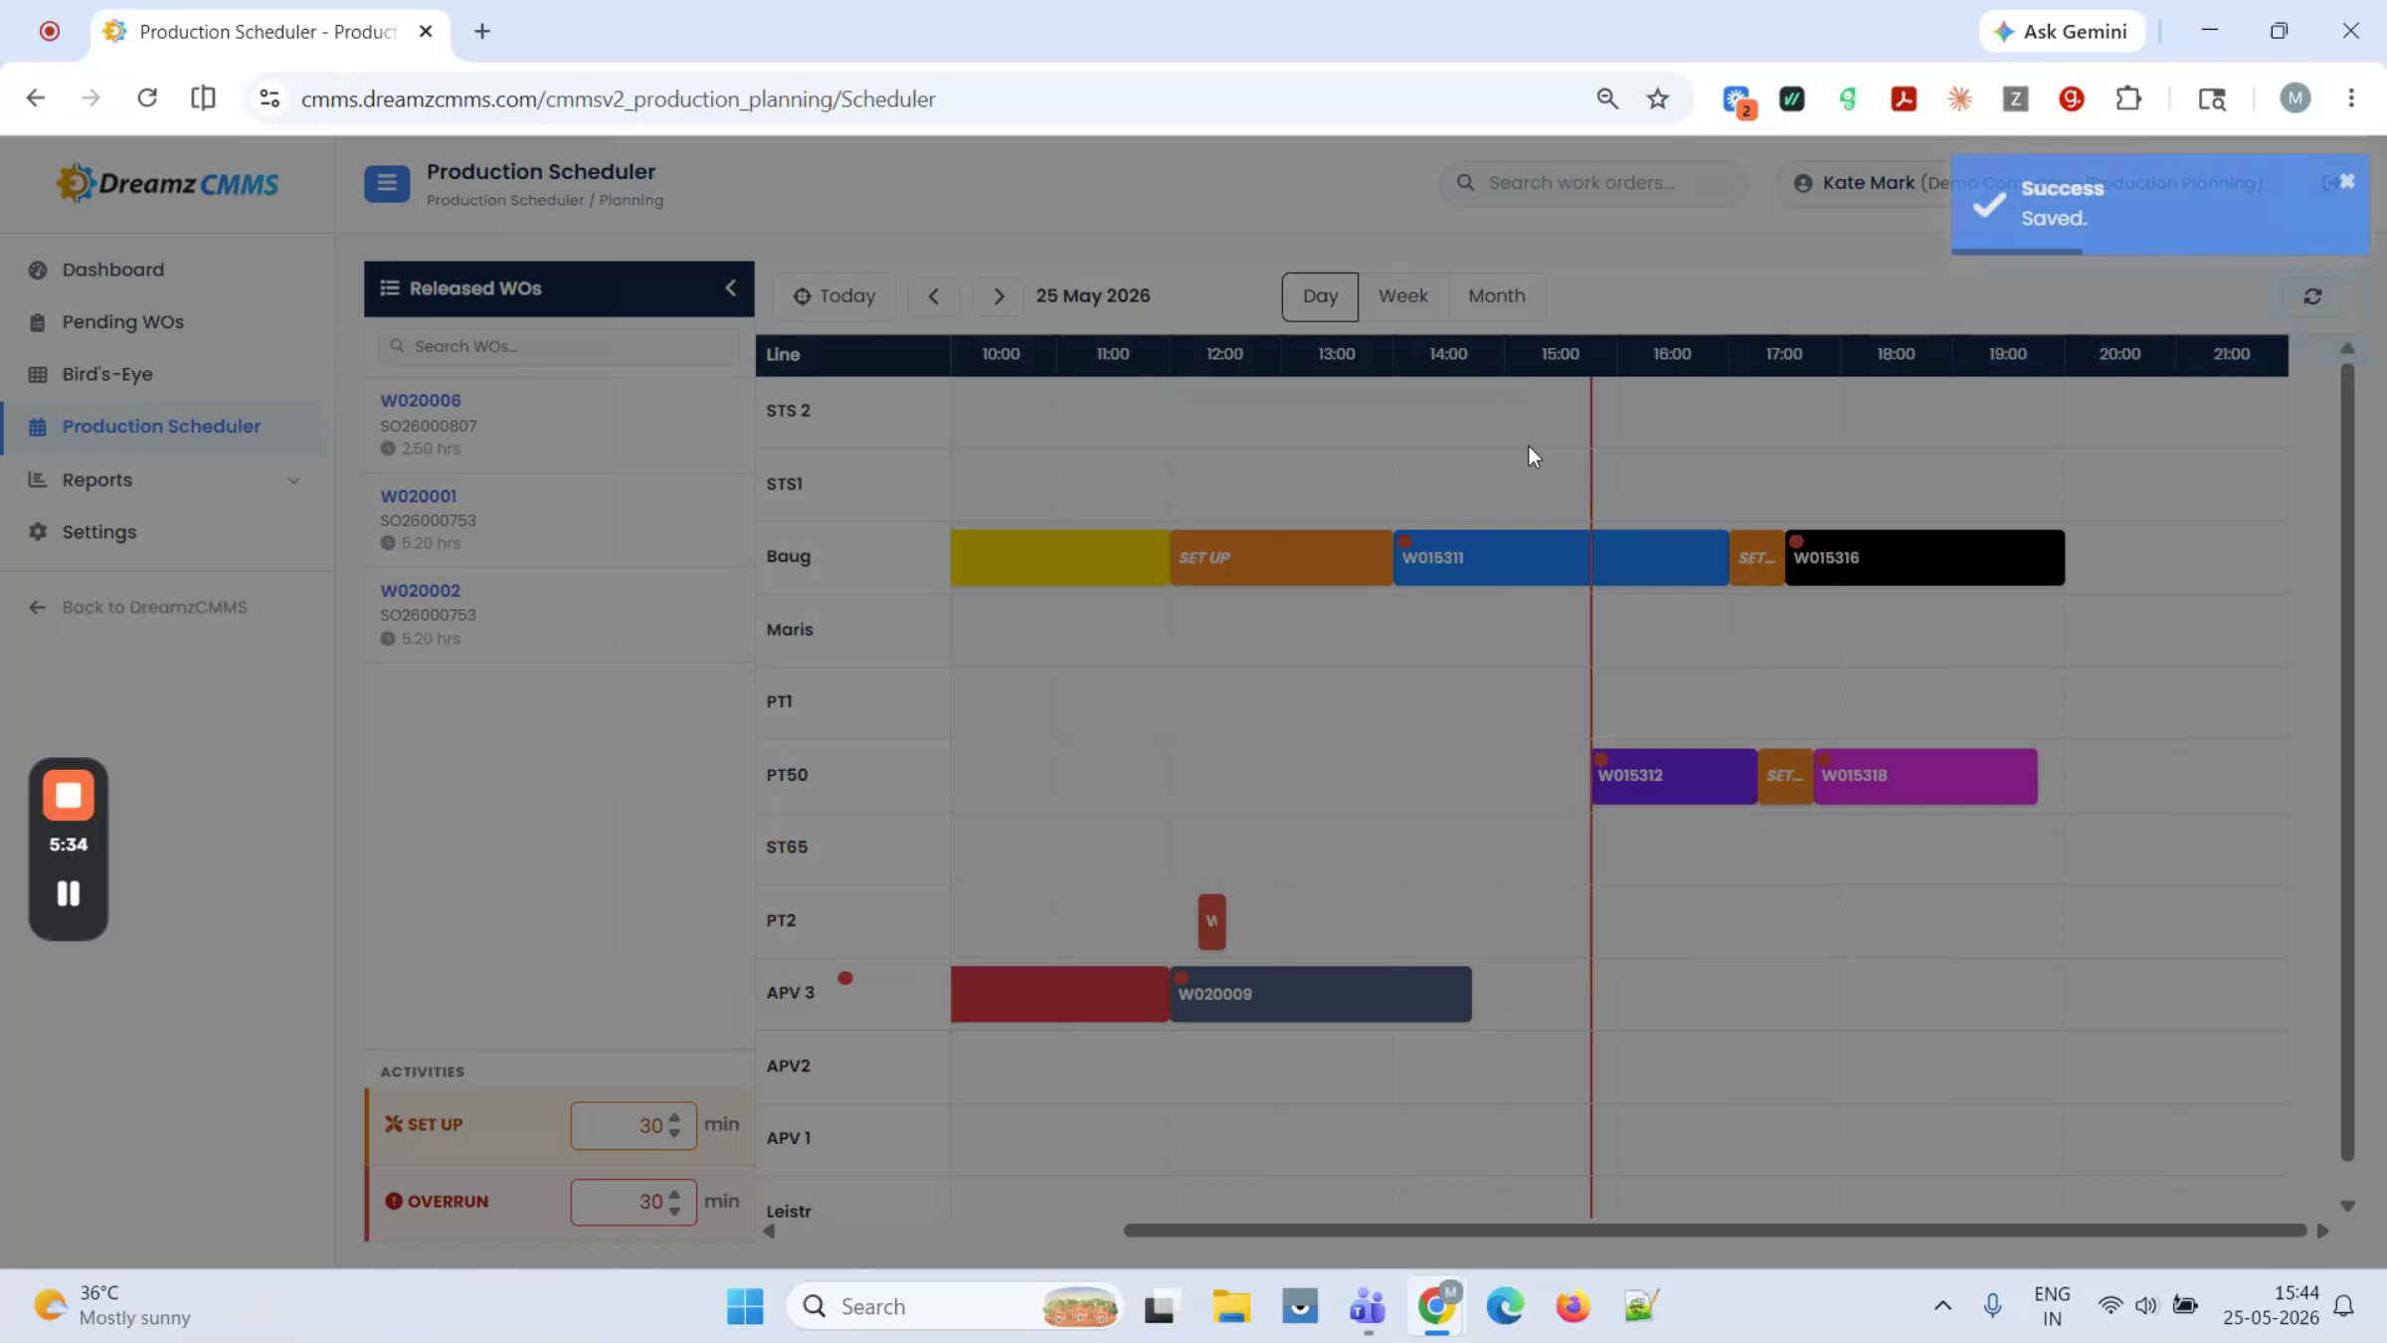This screenshot has height=1343, width=2387.
Task: Open Bird's-Eye view in sidebar
Action: click(107, 375)
